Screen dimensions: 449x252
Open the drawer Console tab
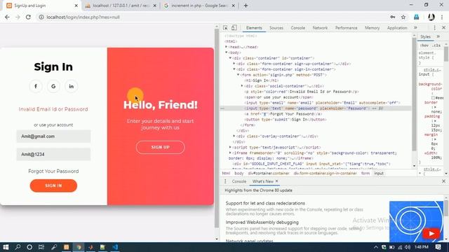point(239,181)
